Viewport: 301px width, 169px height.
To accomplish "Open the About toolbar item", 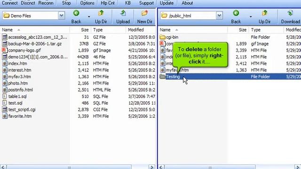I will (x=187, y=3).
